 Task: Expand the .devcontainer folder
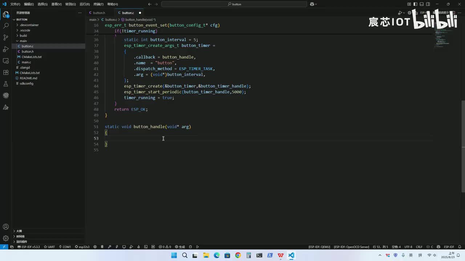pyautogui.click(x=29, y=25)
